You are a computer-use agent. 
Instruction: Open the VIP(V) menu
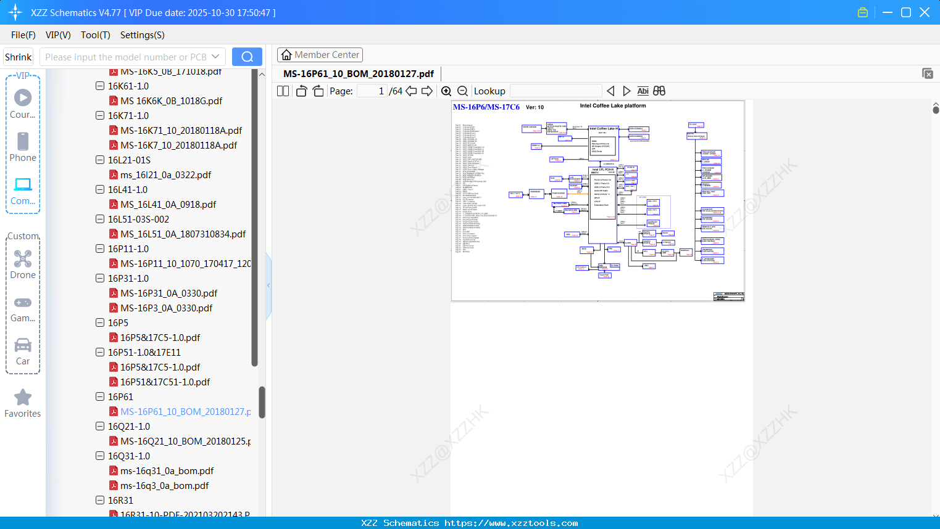pos(58,35)
